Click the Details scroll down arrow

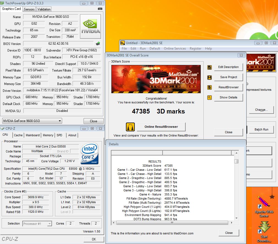pos(236,218)
